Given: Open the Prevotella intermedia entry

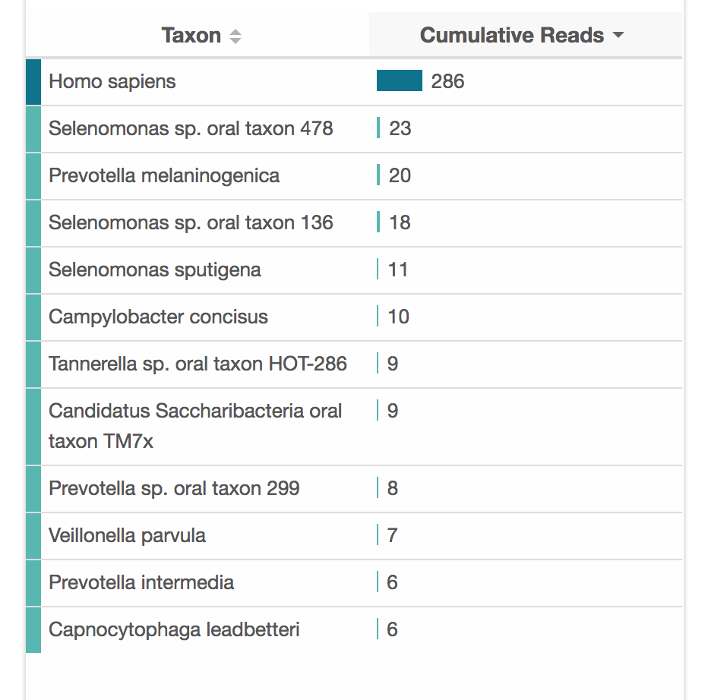Looking at the screenshot, I should (x=141, y=582).
